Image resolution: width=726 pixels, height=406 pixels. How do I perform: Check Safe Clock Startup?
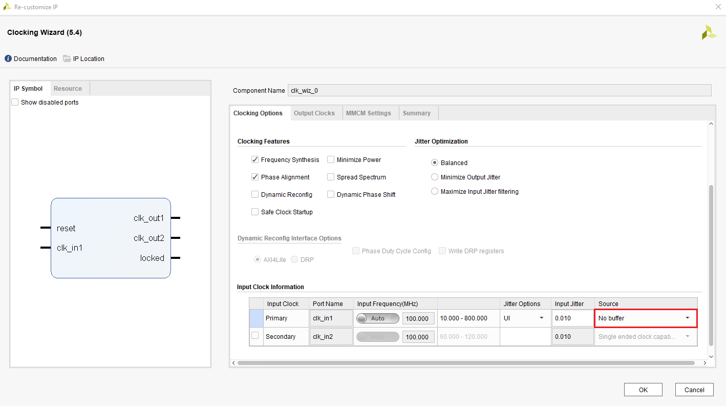254,212
